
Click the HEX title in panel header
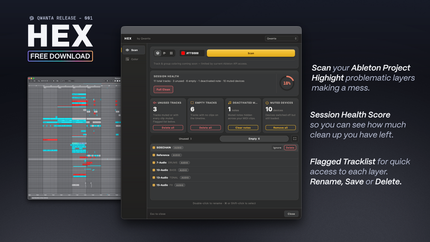[x=128, y=39]
